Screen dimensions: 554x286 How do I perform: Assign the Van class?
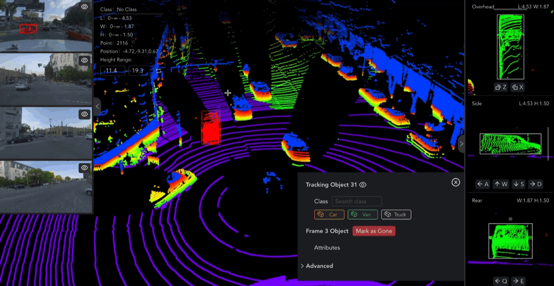click(363, 215)
